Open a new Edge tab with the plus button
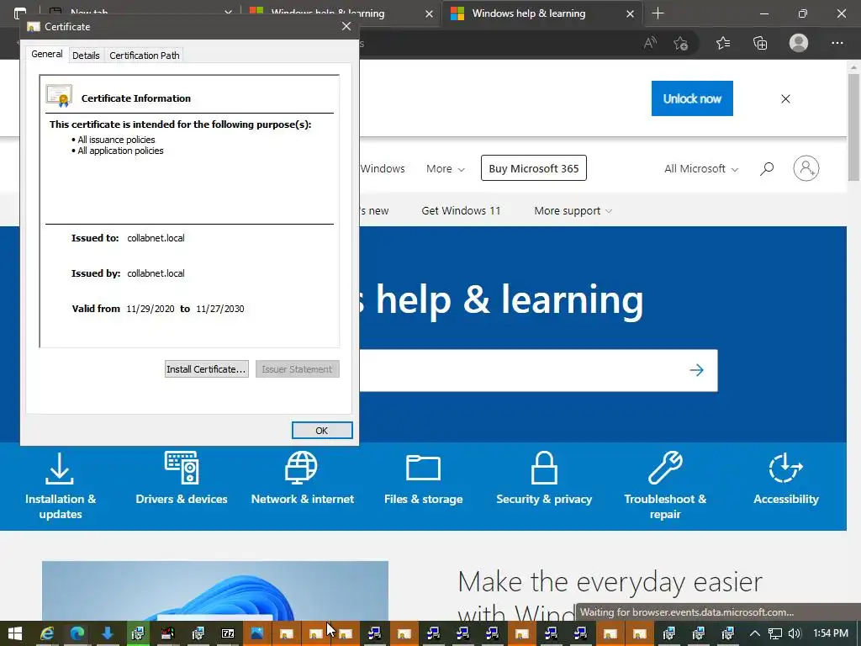Viewport: 861px width, 646px height. pos(658,13)
